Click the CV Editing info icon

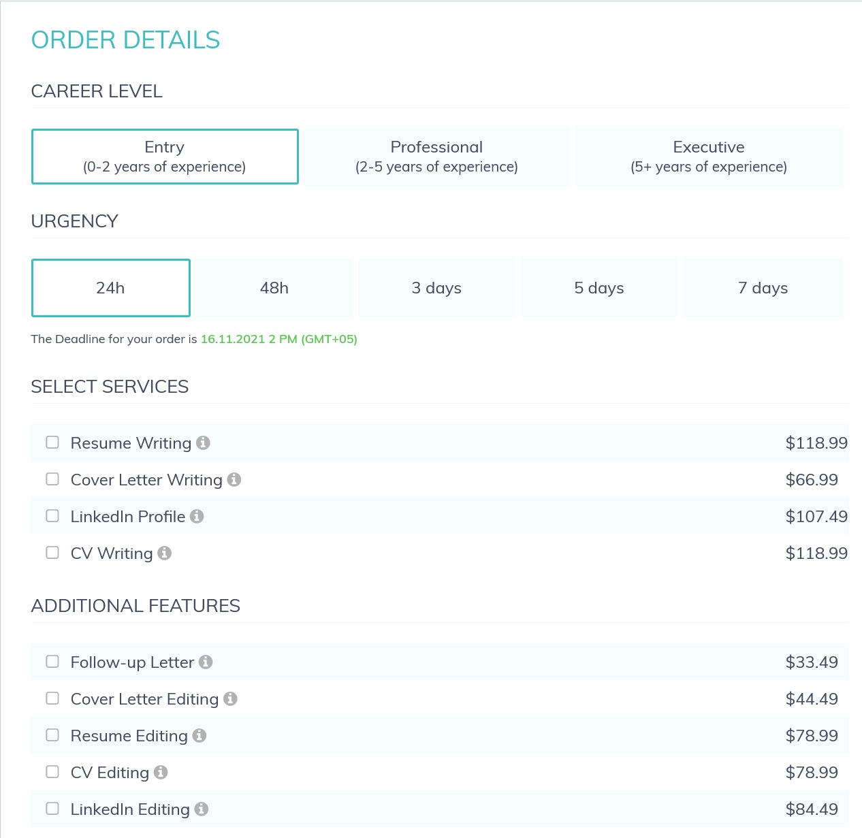point(161,772)
